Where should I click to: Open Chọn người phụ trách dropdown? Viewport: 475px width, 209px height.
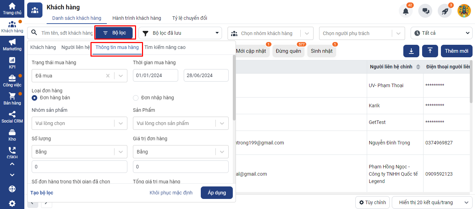pos(362,33)
